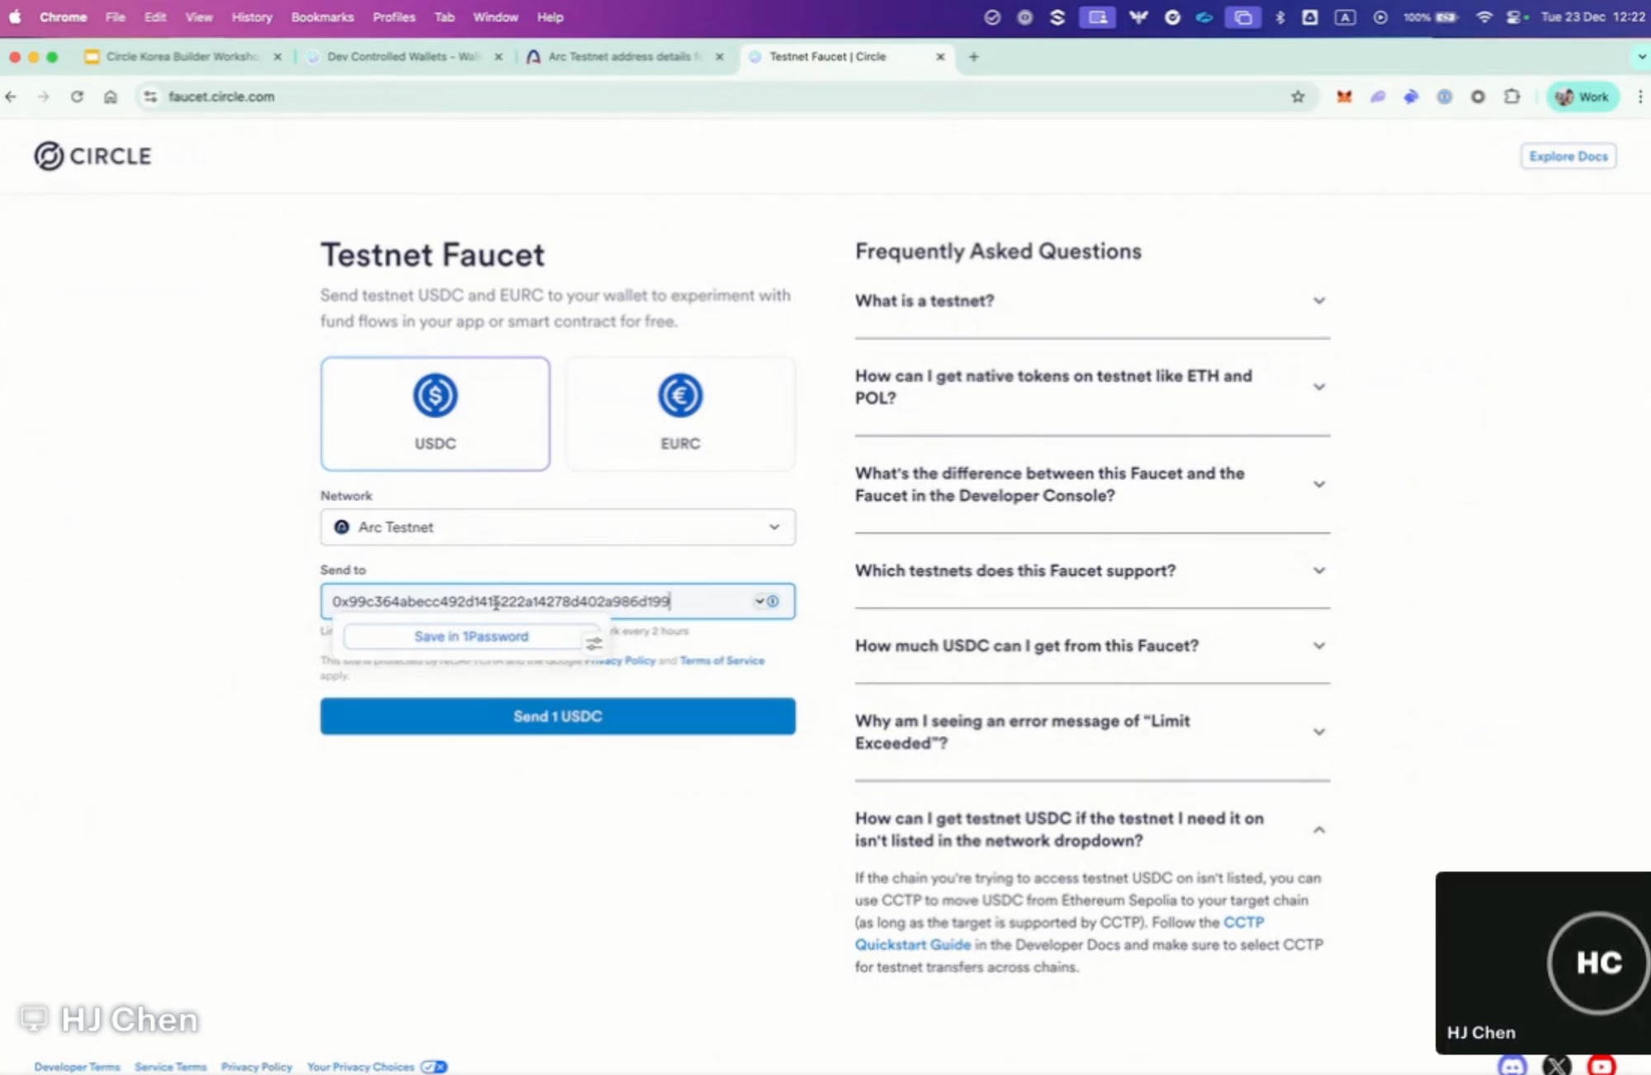1651x1075 pixels.
Task: Open the MetaMask extension in the toolbar
Action: point(1345,97)
